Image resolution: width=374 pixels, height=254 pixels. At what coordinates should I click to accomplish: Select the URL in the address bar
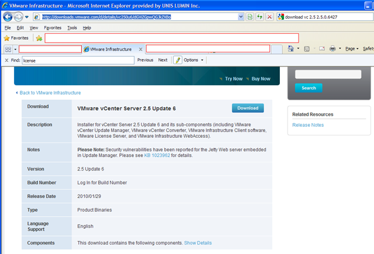click(x=106, y=17)
